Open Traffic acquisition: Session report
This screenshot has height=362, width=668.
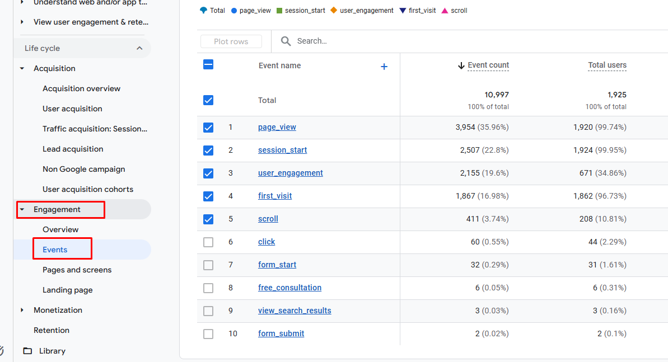[95, 129]
